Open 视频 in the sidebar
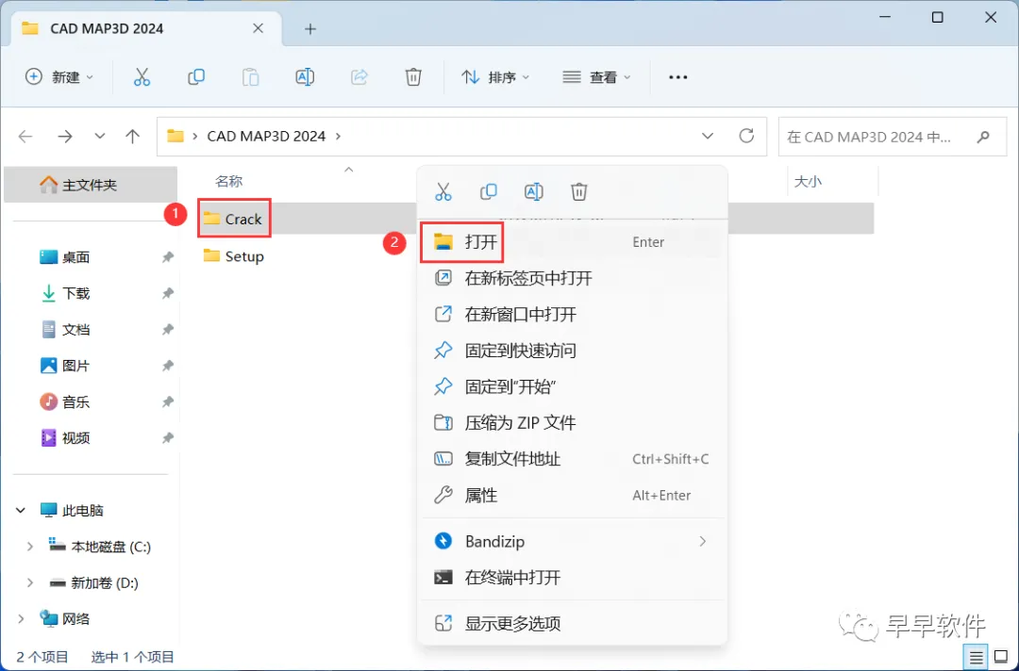The width and height of the screenshot is (1019, 671). click(x=75, y=438)
